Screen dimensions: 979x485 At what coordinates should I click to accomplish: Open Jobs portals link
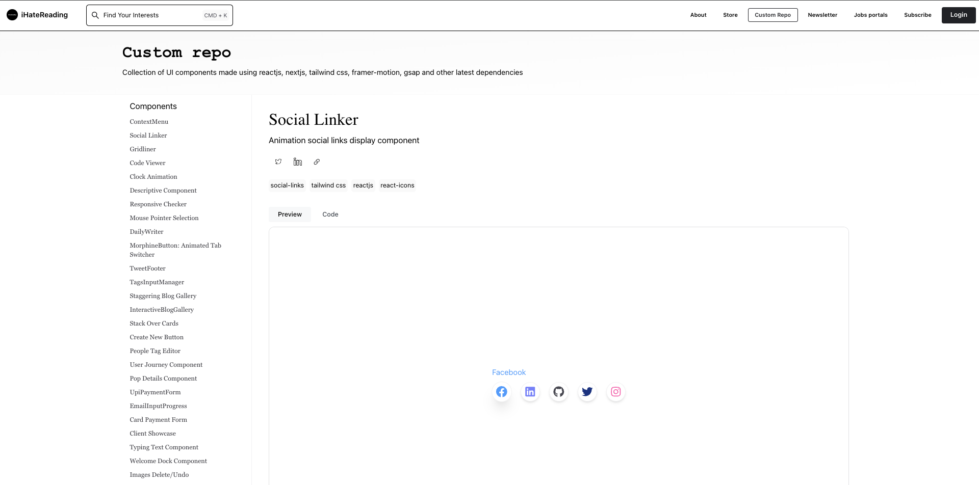pyautogui.click(x=871, y=15)
